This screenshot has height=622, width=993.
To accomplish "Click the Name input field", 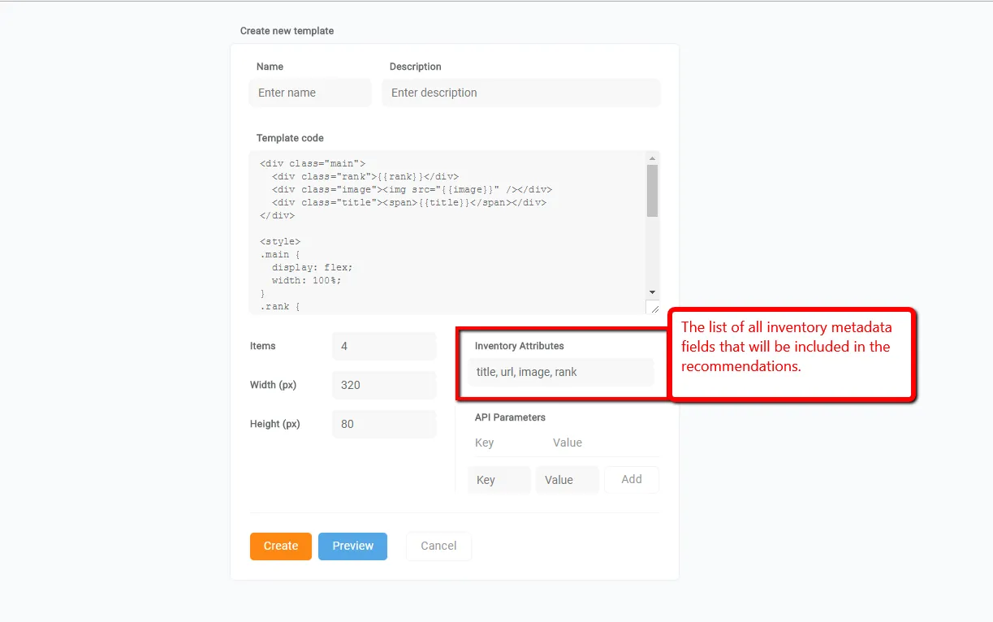I will click(310, 93).
